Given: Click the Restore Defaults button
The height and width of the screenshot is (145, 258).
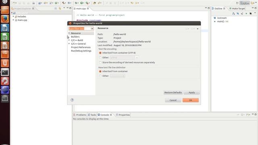Looking at the screenshot, I should [173, 93].
